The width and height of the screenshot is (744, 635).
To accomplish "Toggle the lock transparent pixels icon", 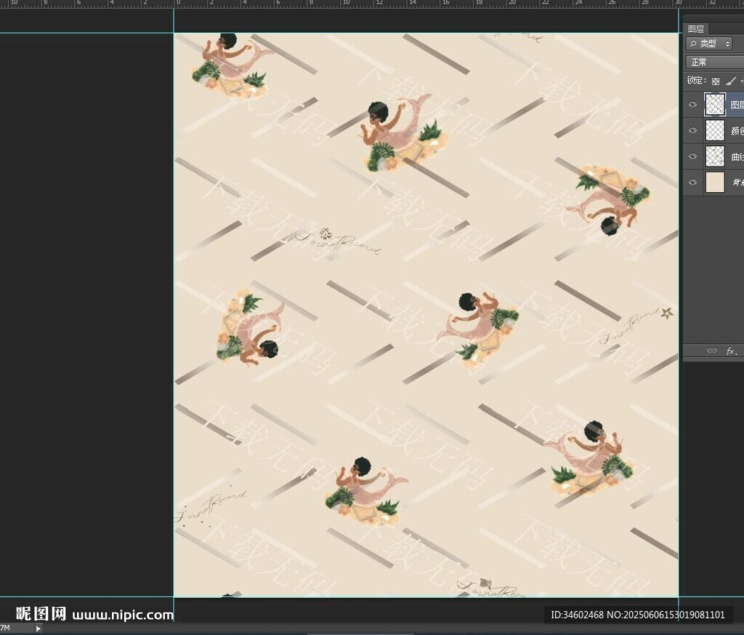I will click(716, 81).
